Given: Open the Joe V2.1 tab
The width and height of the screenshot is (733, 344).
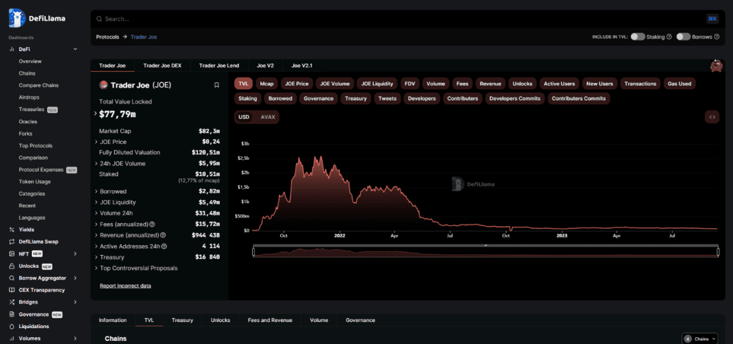Looking at the screenshot, I should click(302, 65).
